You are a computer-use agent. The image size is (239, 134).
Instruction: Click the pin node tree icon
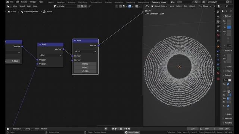[89, 6]
